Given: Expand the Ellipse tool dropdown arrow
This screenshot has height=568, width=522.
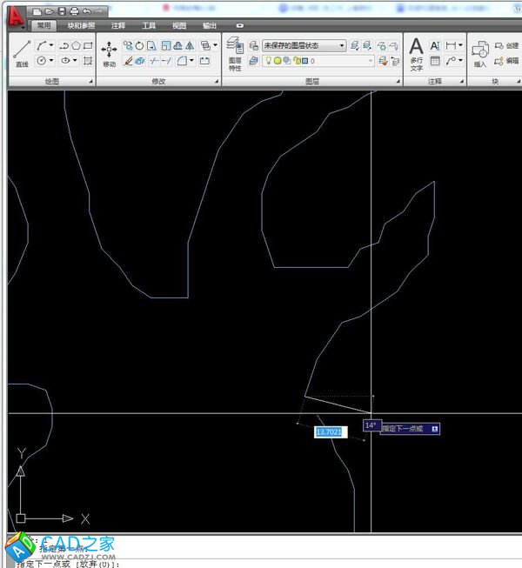Looking at the screenshot, I should 75,60.
